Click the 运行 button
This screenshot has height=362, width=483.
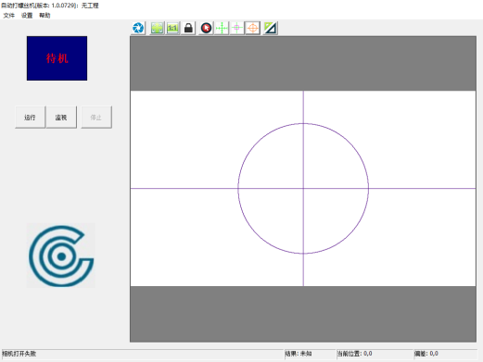pos(30,118)
